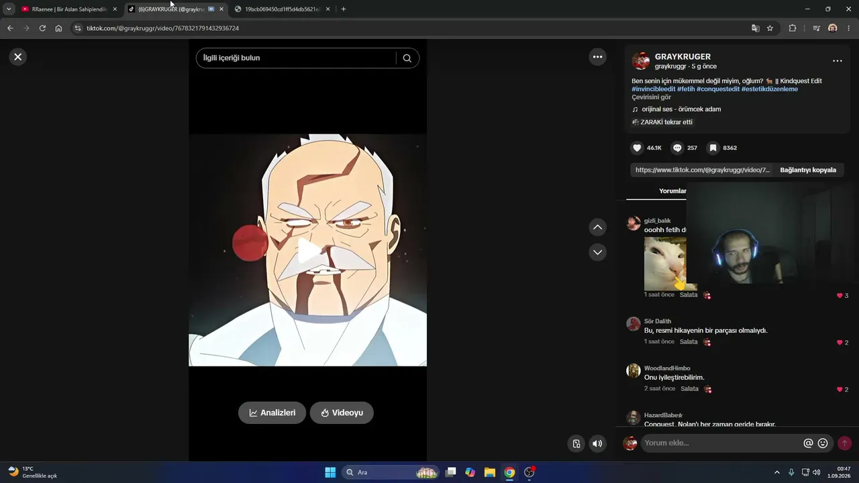Open the Chrome three-dot menu

tap(849, 28)
